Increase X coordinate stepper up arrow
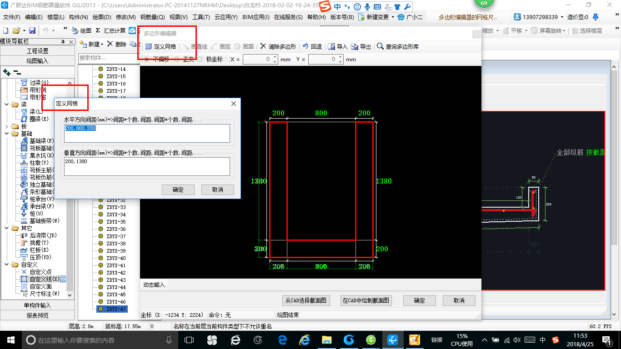Viewport: 621px width, 349px height. 275,57
